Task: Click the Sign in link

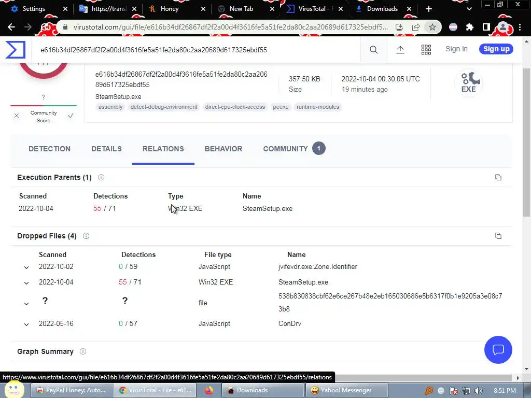Action: (x=456, y=49)
